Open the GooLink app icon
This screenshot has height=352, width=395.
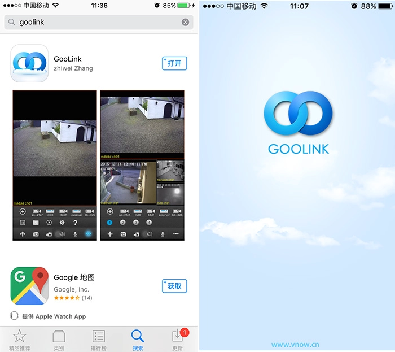[29, 63]
